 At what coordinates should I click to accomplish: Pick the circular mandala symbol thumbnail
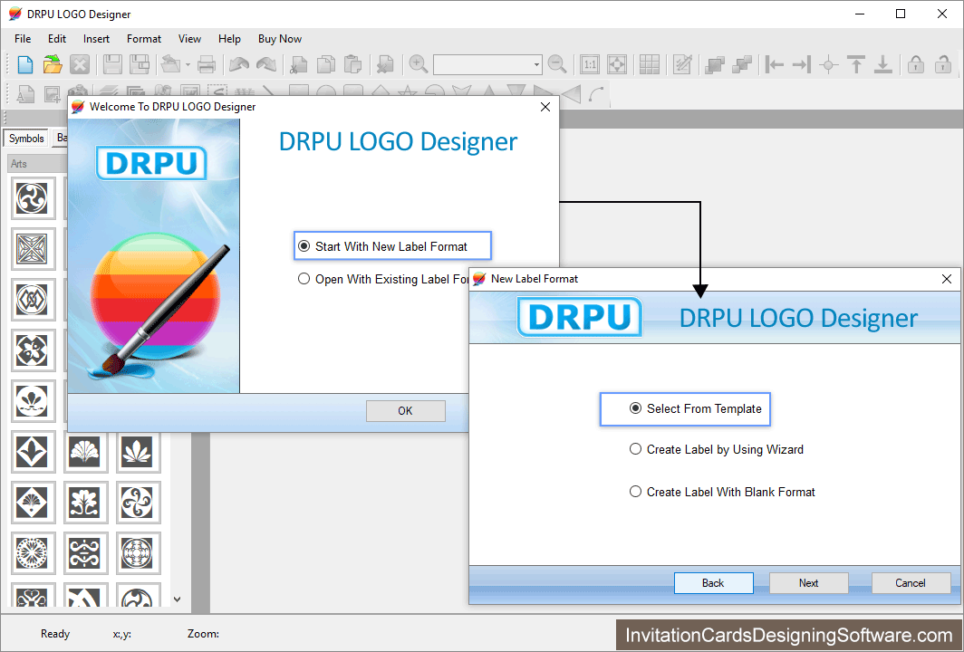tap(33, 553)
